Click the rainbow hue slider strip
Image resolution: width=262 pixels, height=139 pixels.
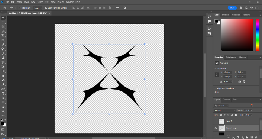[258, 35]
